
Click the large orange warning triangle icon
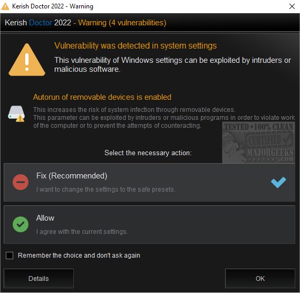pyautogui.click(x=27, y=60)
